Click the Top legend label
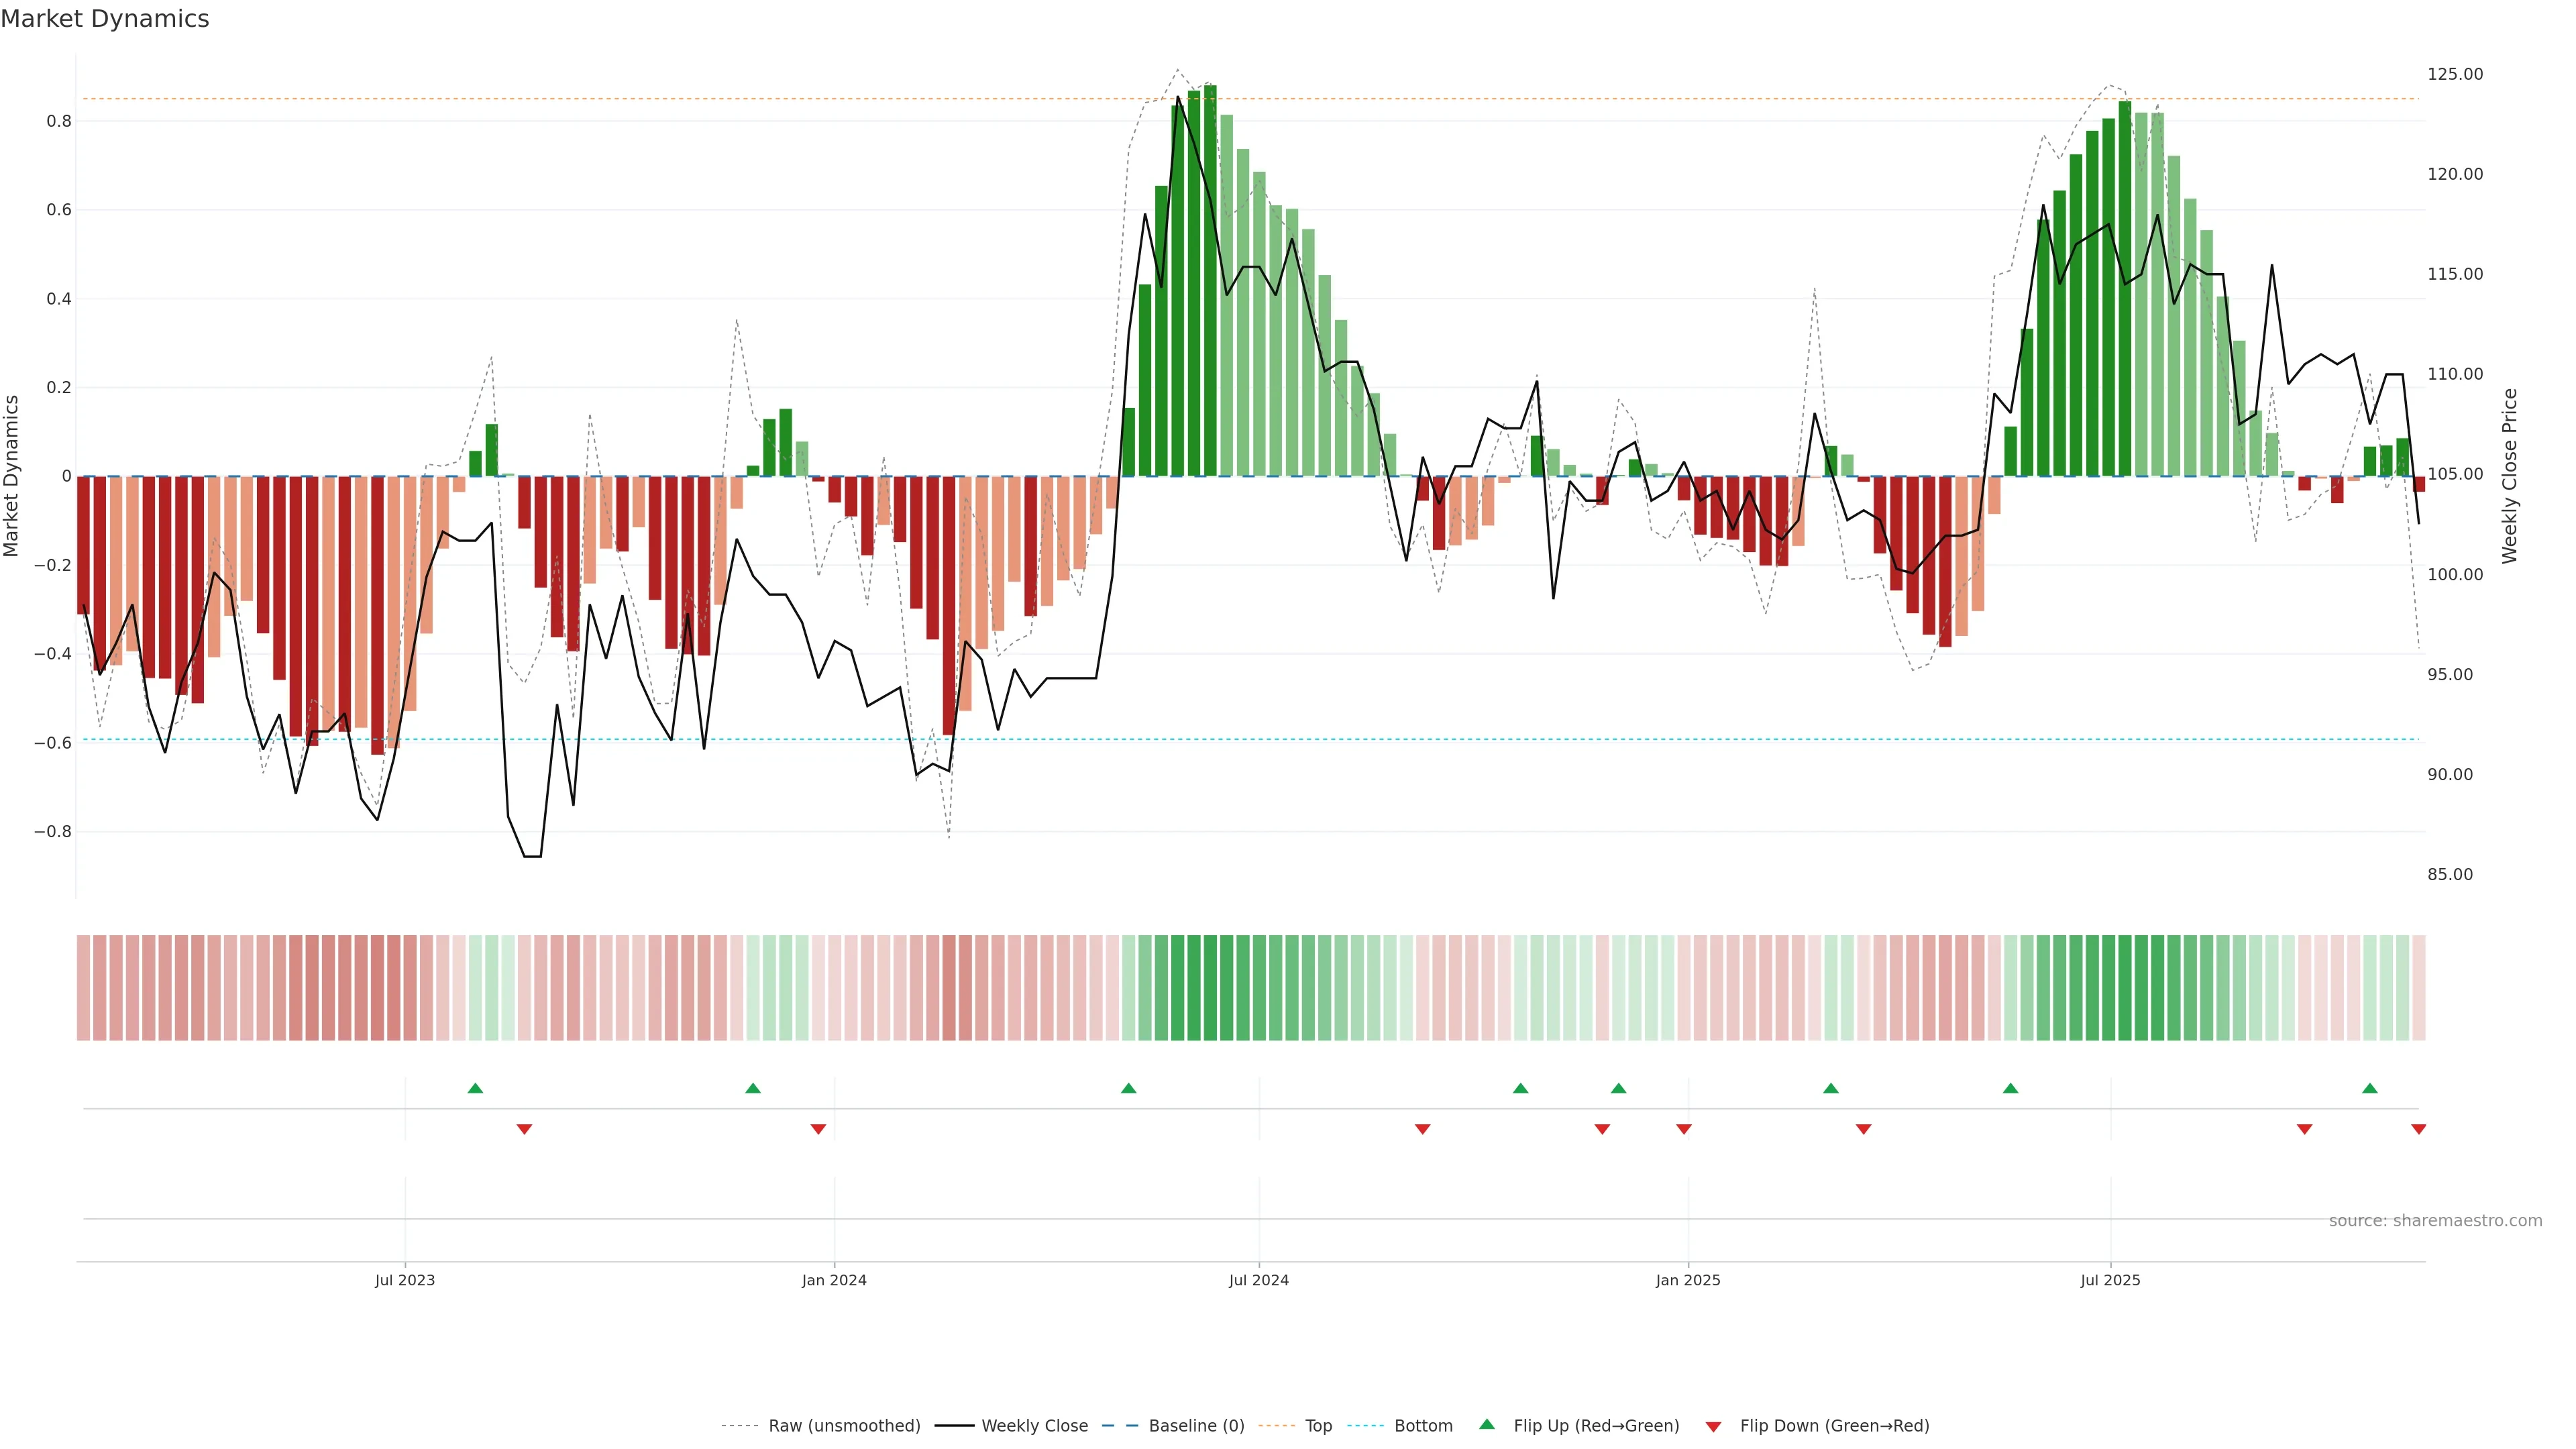The height and width of the screenshot is (1449, 2576). click(x=1318, y=1425)
